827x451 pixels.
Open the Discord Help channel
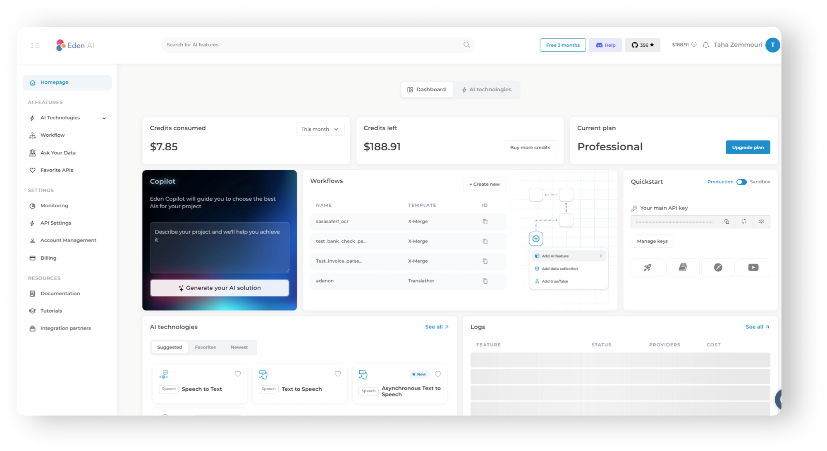(x=605, y=45)
